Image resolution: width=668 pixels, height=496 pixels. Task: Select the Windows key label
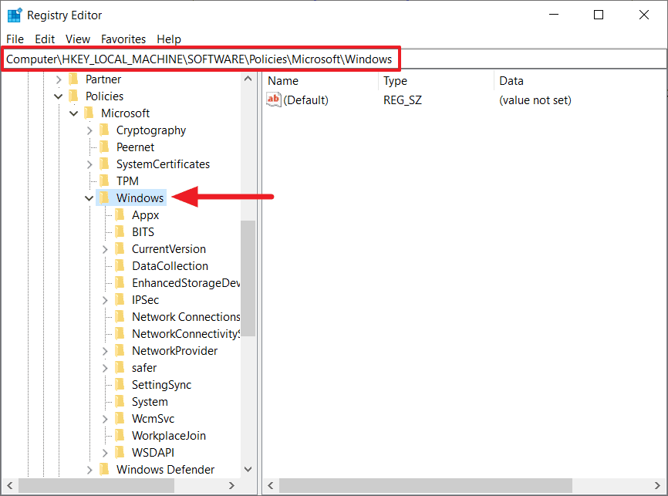(140, 198)
